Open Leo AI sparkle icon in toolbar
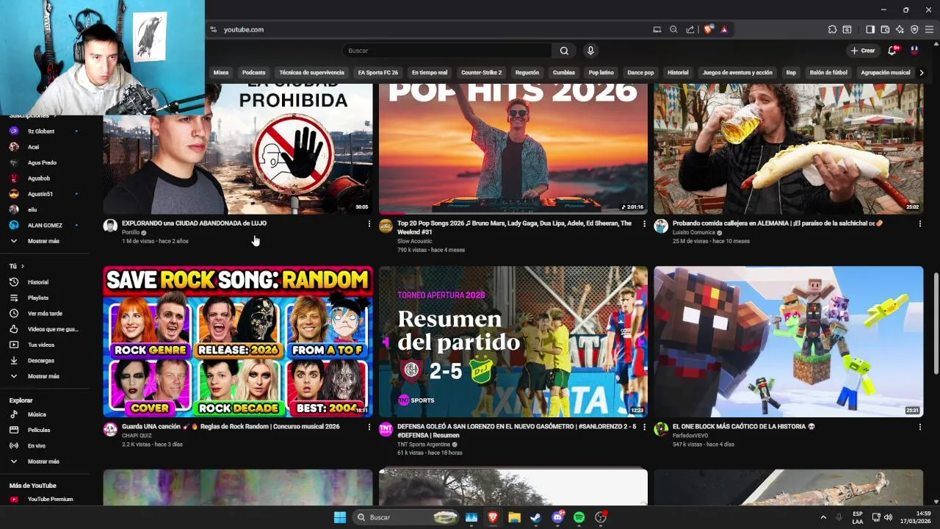Viewport: 940px width, 529px height. tap(900, 29)
